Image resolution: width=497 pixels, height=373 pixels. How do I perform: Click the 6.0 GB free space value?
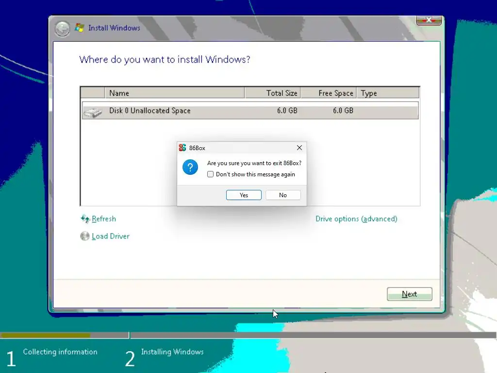click(x=343, y=110)
